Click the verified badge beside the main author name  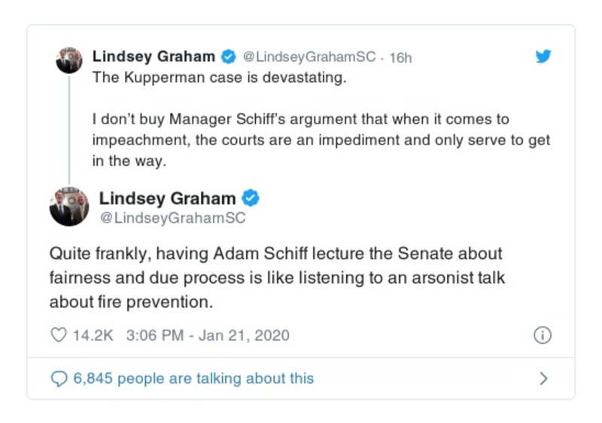pyautogui.click(x=251, y=199)
